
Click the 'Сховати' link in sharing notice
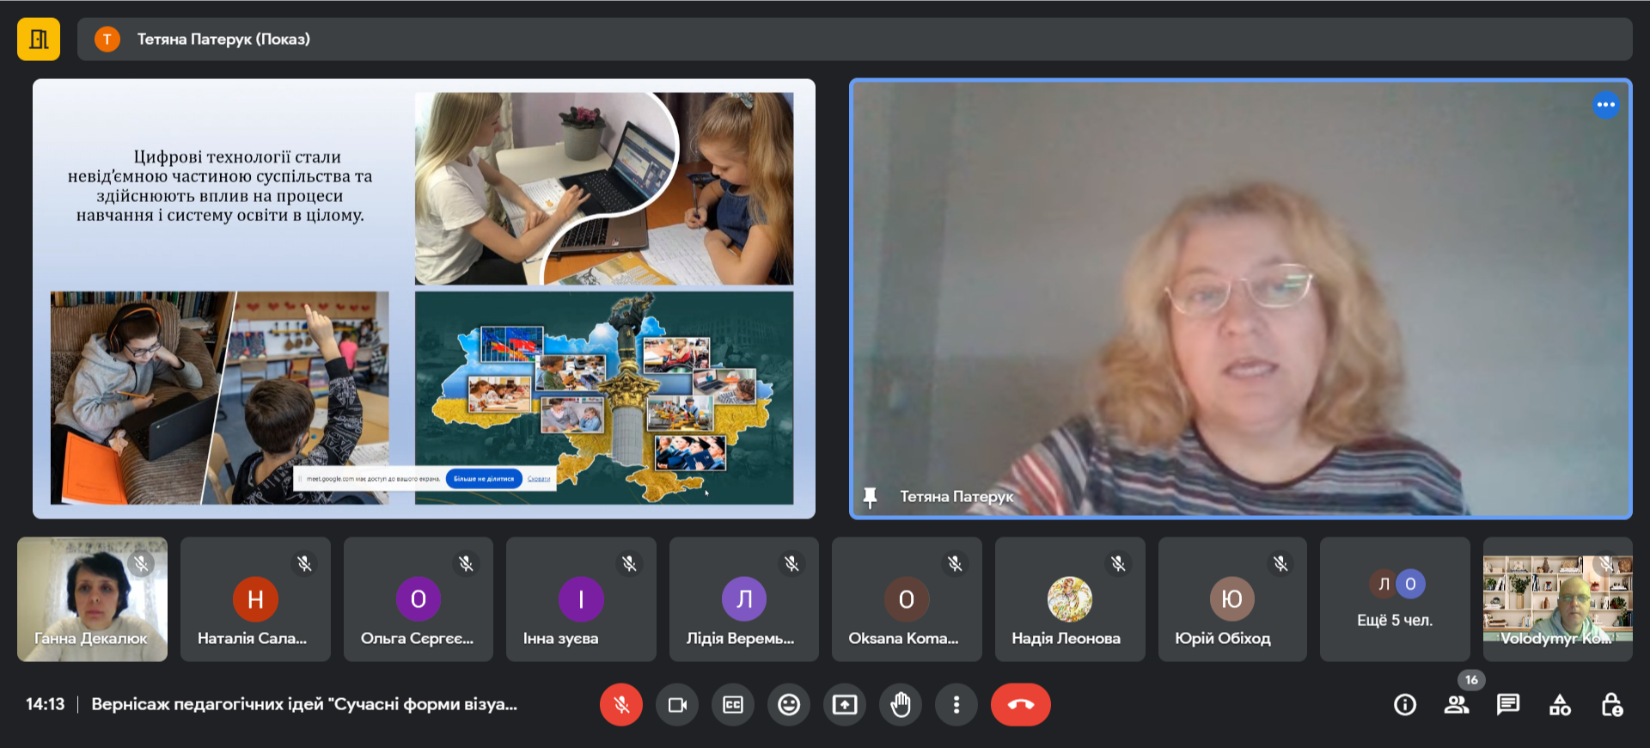539,479
